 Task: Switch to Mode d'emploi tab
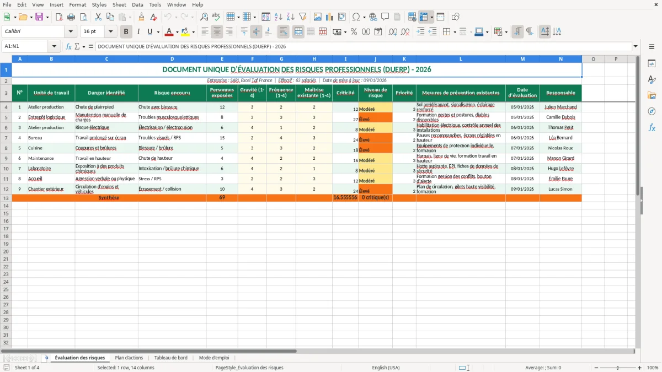[213, 358]
